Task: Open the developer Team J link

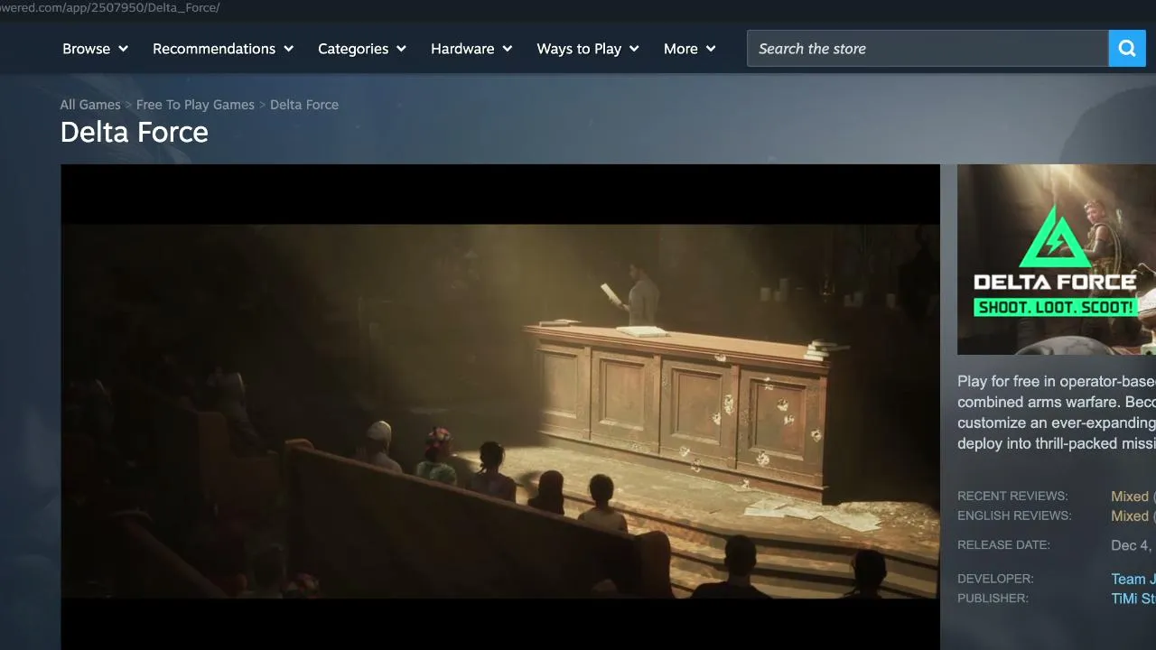Action: tap(1133, 580)
